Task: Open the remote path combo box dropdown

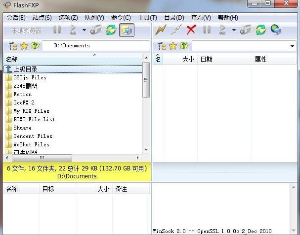Action: pos(292,46)
